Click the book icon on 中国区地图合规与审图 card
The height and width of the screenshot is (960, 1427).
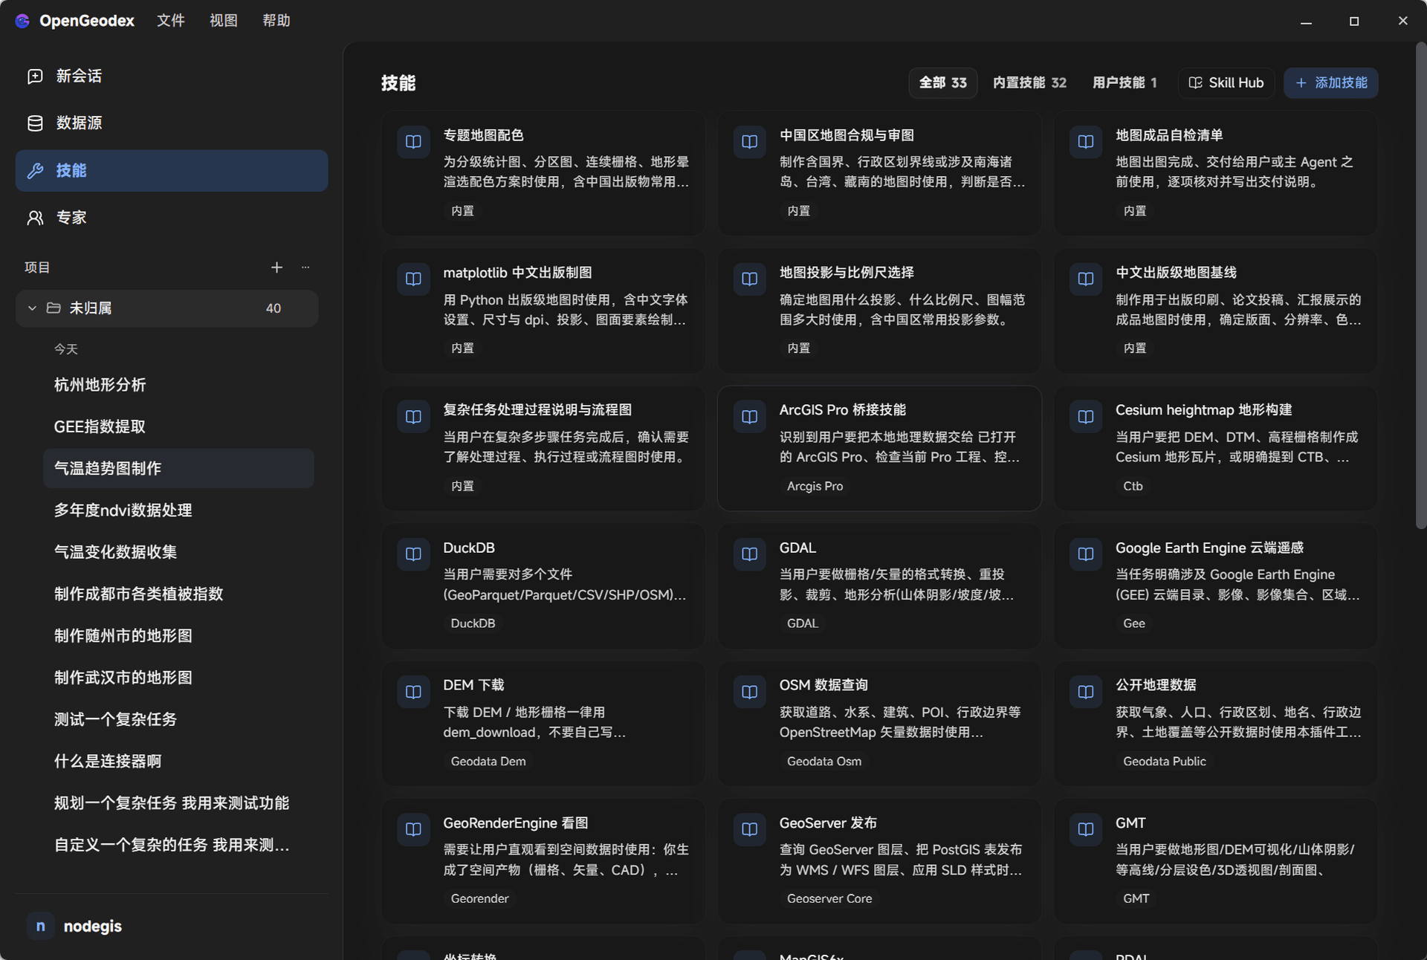[750, 142]
